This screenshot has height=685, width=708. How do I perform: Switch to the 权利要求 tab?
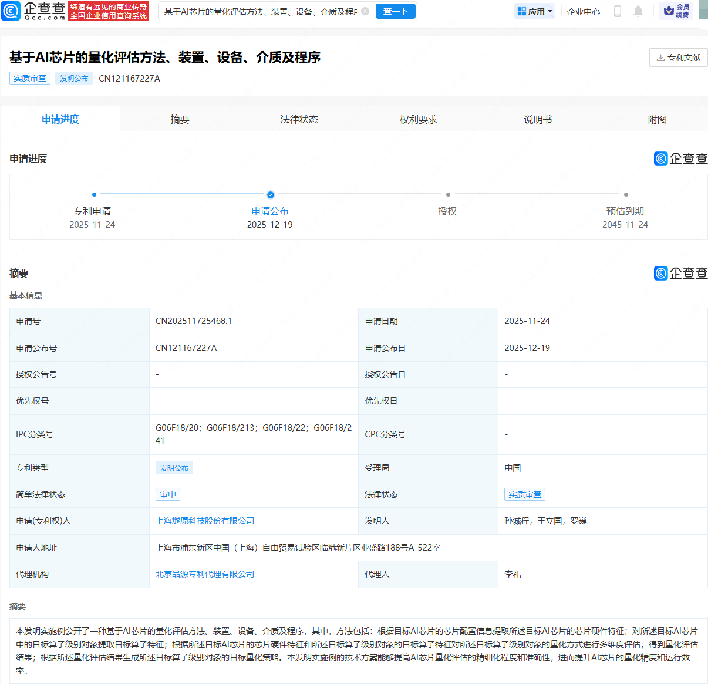coord(418,119)
